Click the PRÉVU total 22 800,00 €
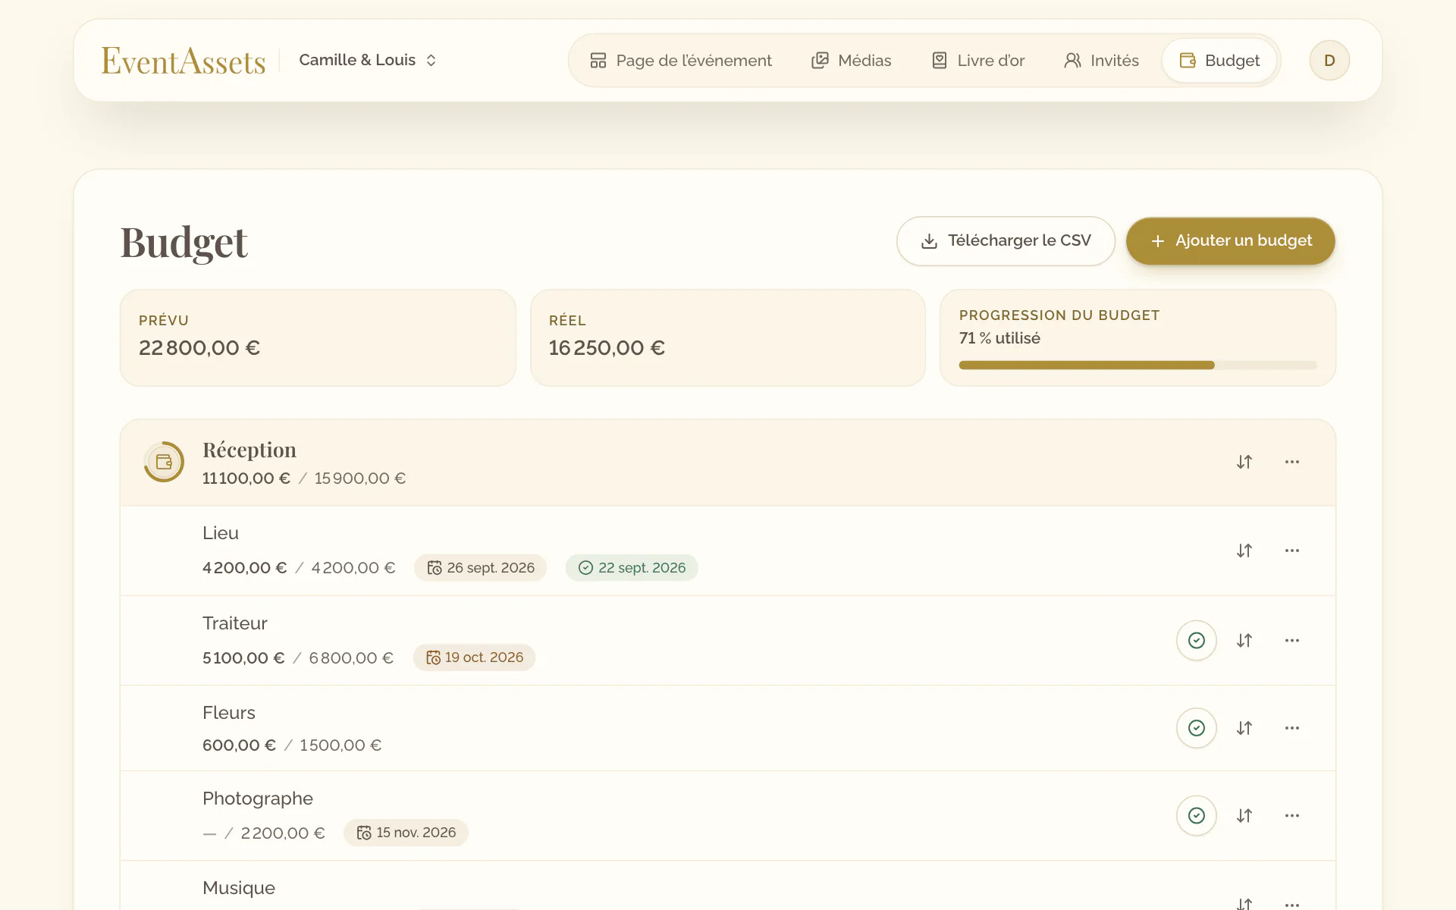This screenshot has height=910, width=1456. click(x=199, y=348)
